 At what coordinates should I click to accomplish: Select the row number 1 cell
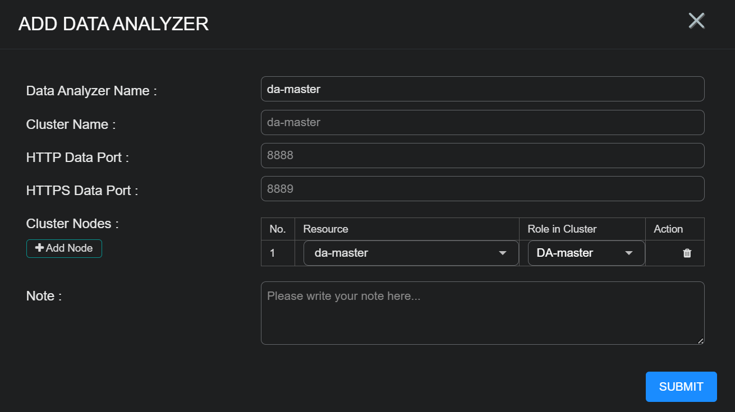(x=273, y=253)
